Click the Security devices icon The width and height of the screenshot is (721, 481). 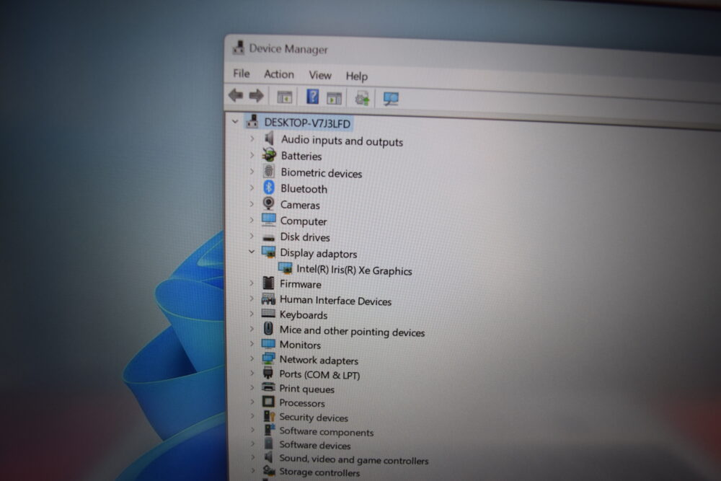(x=268, y=415)
